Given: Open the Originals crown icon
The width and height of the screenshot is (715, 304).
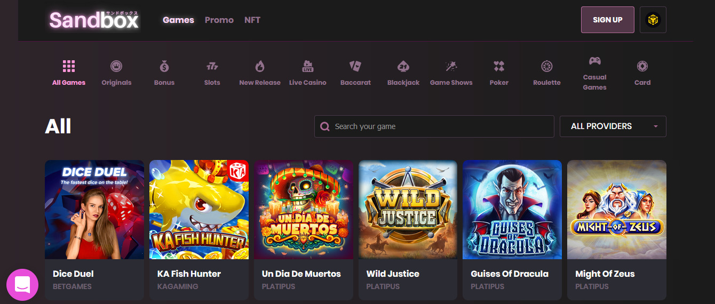Looking at the screenshot, I should 116,66.
